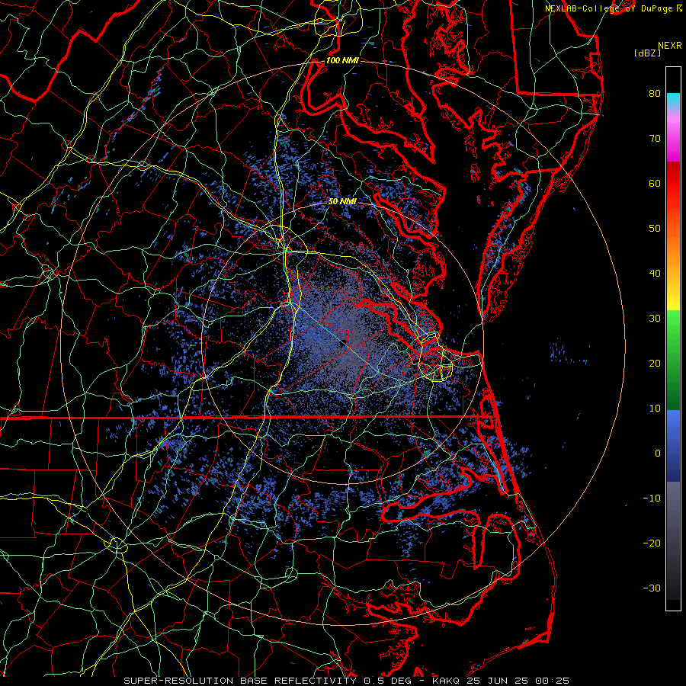Click the -30 dBZ scale value
686x686 pixels.
coord(652,588)
